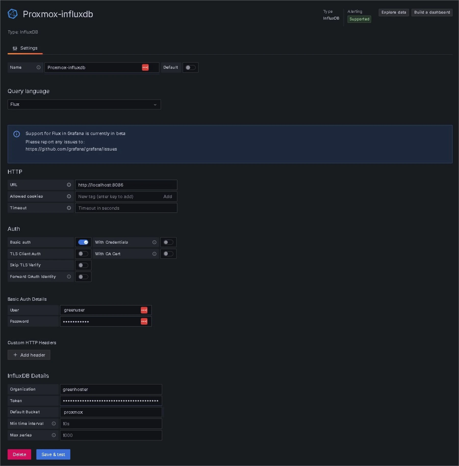
Task: Reset the Name field using the red reset icon
Action: (146, 68)
